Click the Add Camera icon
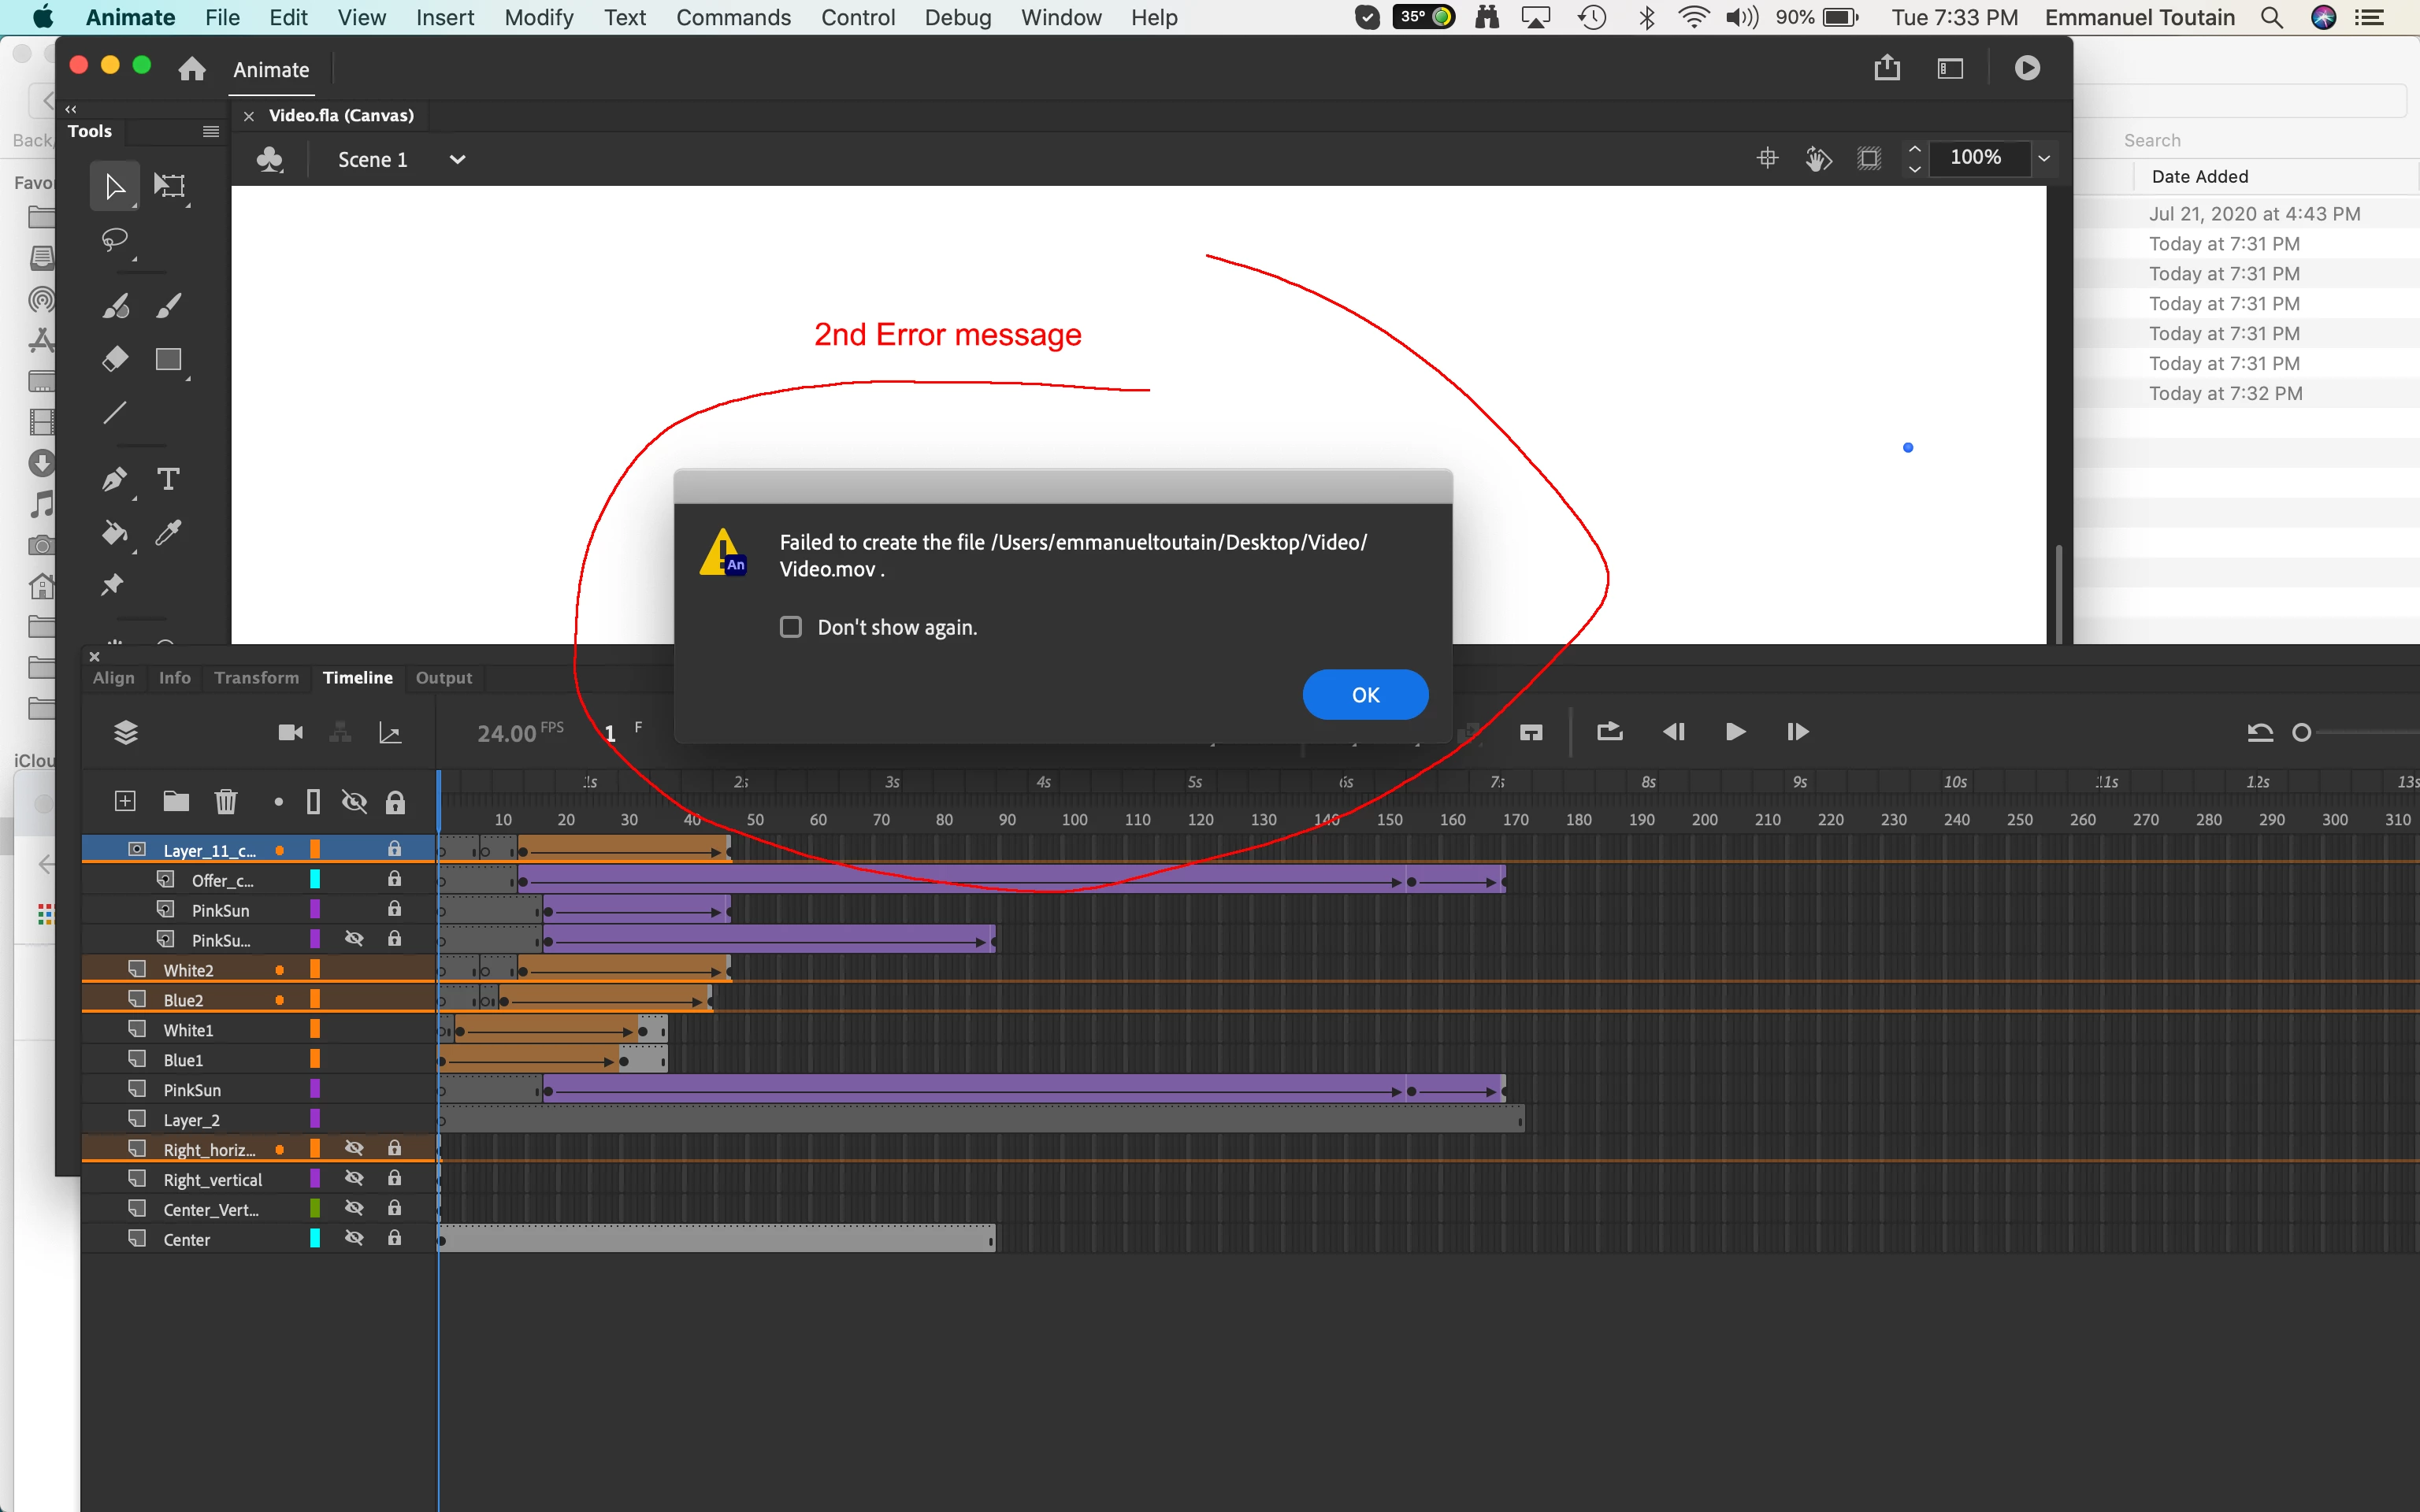The height and width of the screenshot is (1512, 2420). 290,733
